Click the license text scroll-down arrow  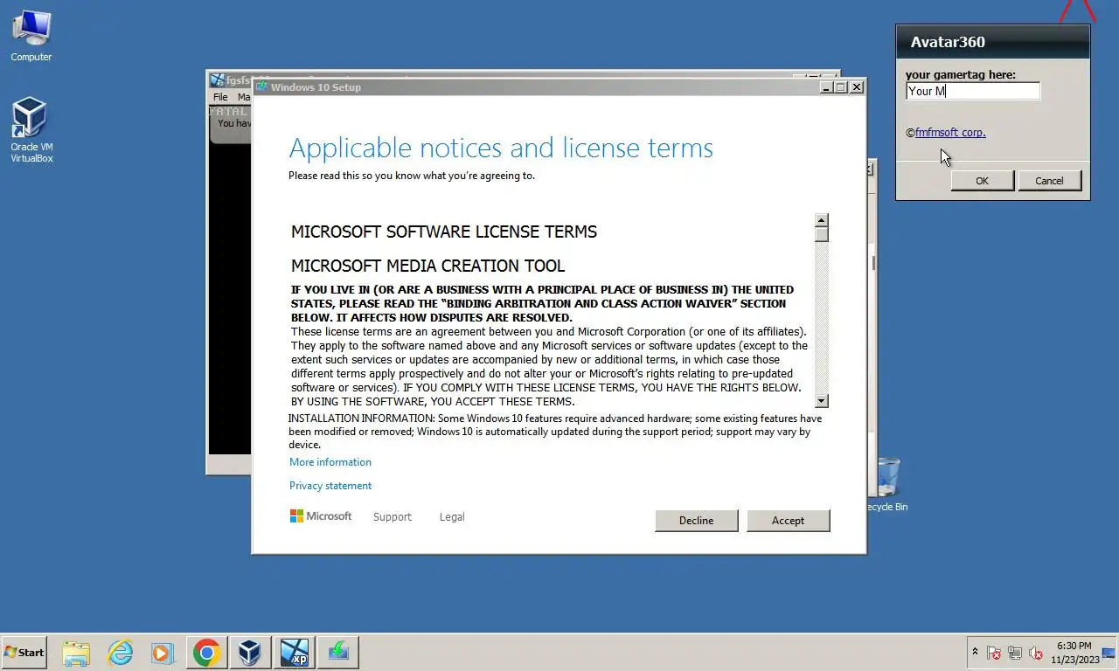[x=821, y=400]
